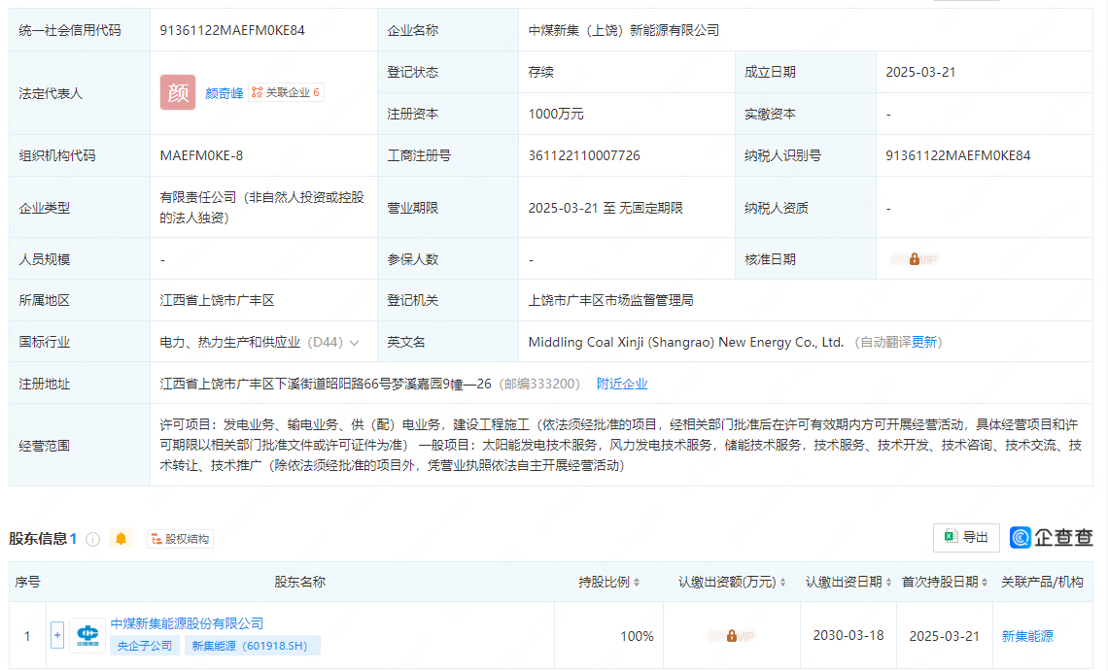
Task: Expand the 国标行业 industry classification chevron
Action: 355,343
